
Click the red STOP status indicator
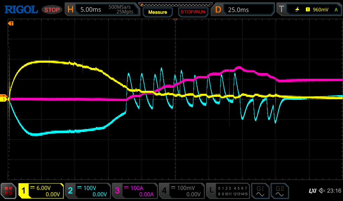[52, 10]
